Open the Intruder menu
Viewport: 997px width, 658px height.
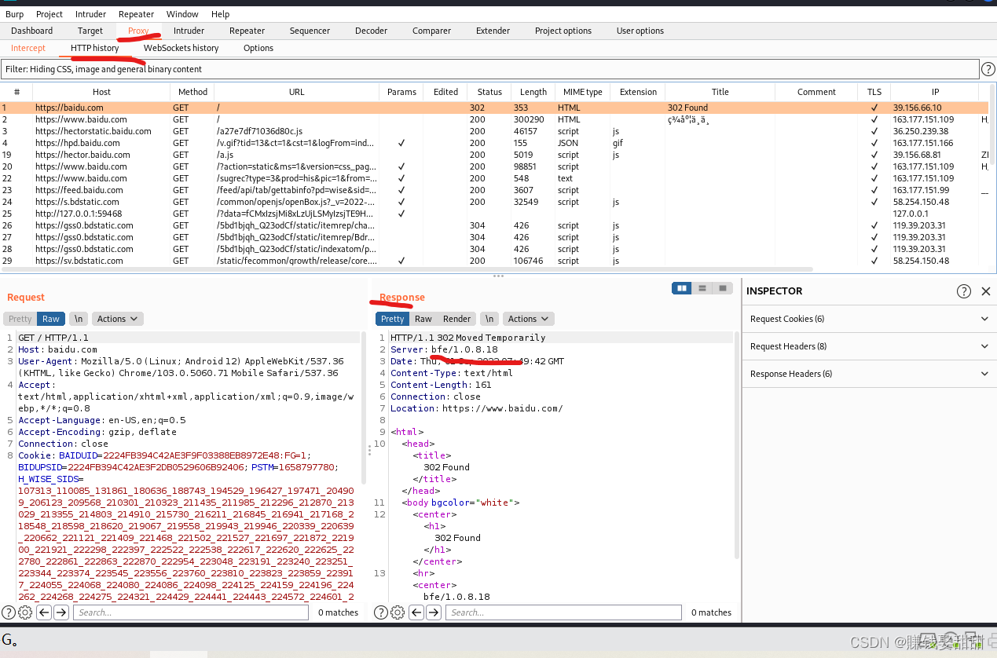(91, 14)
